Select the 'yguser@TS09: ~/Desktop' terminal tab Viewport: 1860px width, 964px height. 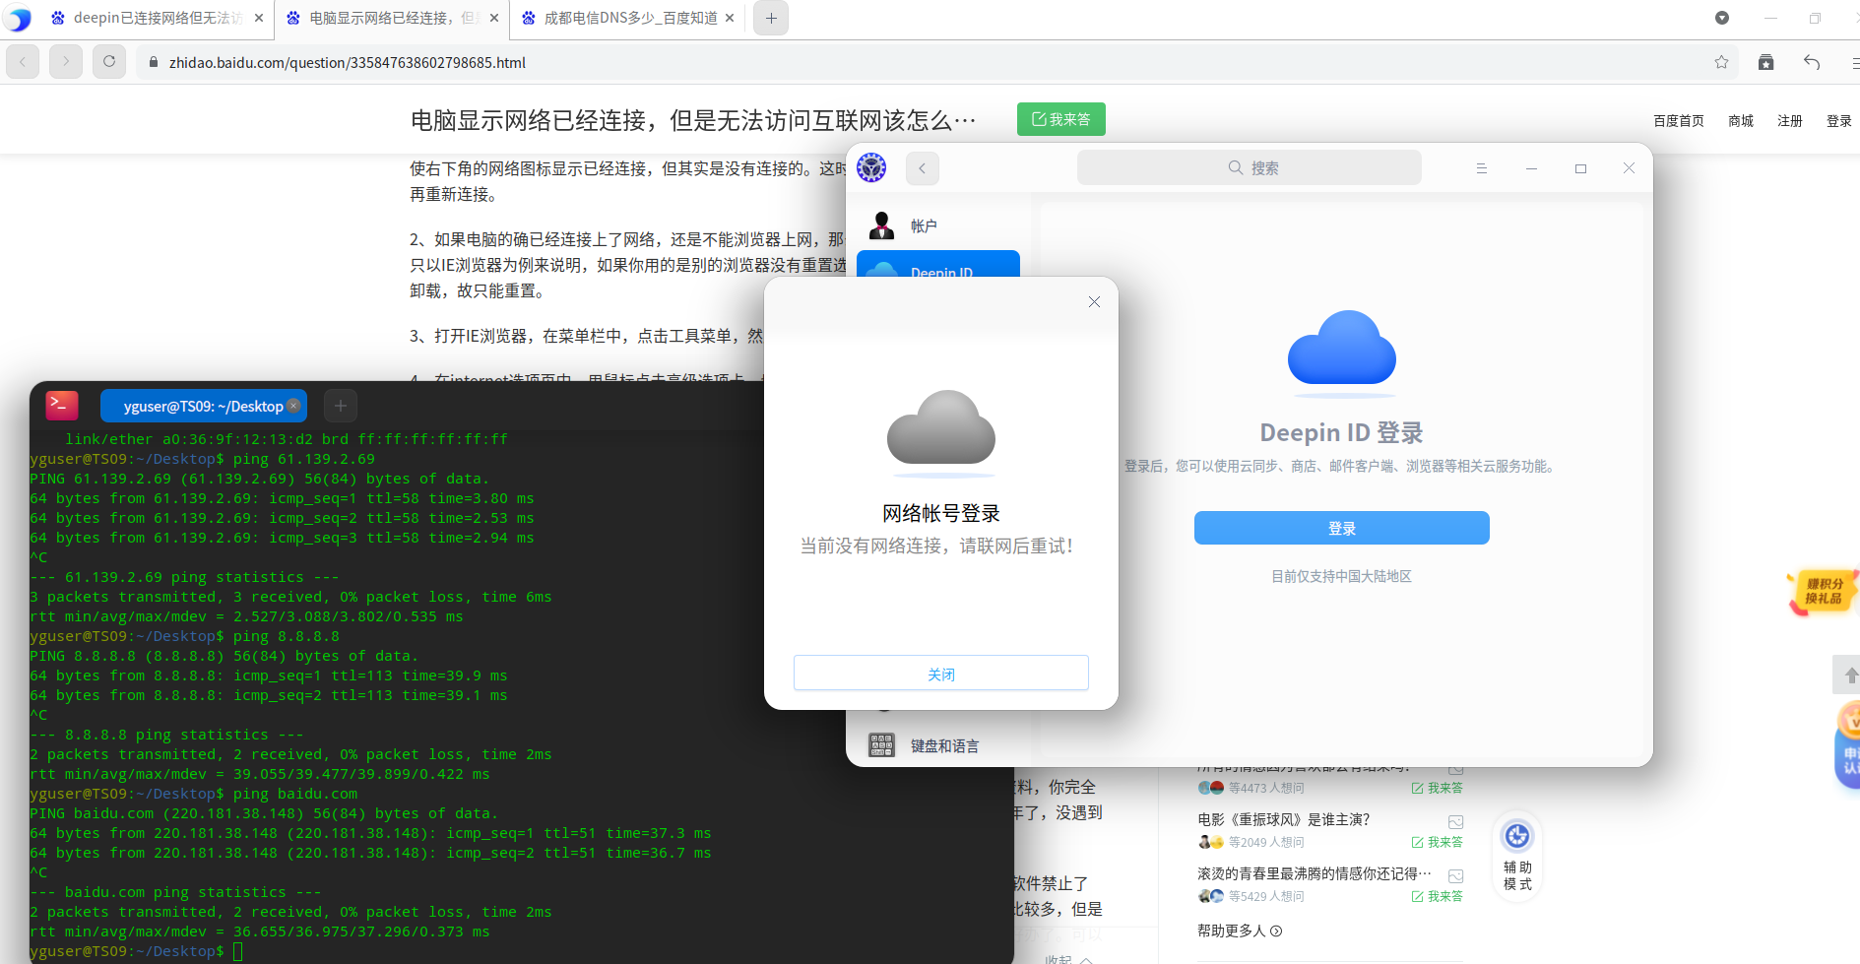204,406
